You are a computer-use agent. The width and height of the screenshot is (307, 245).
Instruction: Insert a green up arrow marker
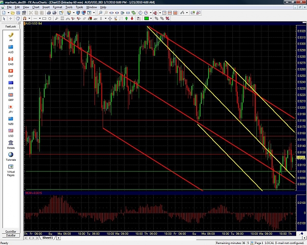[x=126, y=18]
